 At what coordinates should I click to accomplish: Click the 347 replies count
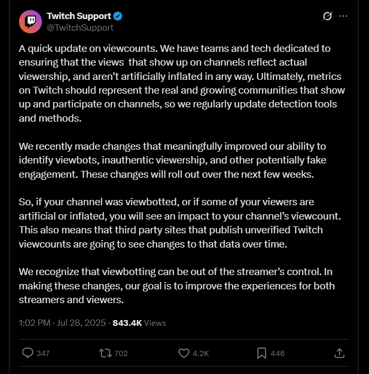tap(43, 353)
